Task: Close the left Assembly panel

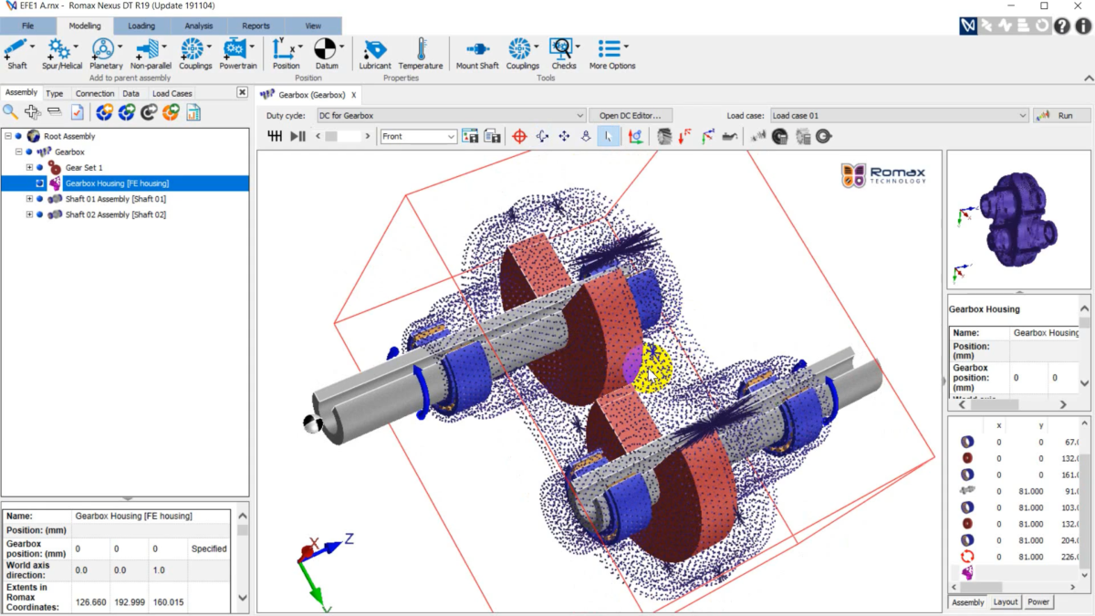Action: (x=242, y=92)
